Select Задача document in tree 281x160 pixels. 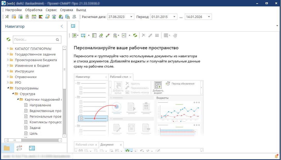(x=35, y=128)
